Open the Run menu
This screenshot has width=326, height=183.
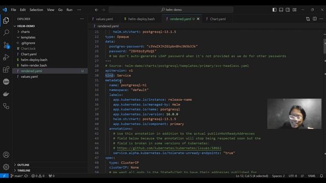pos(69,10)
